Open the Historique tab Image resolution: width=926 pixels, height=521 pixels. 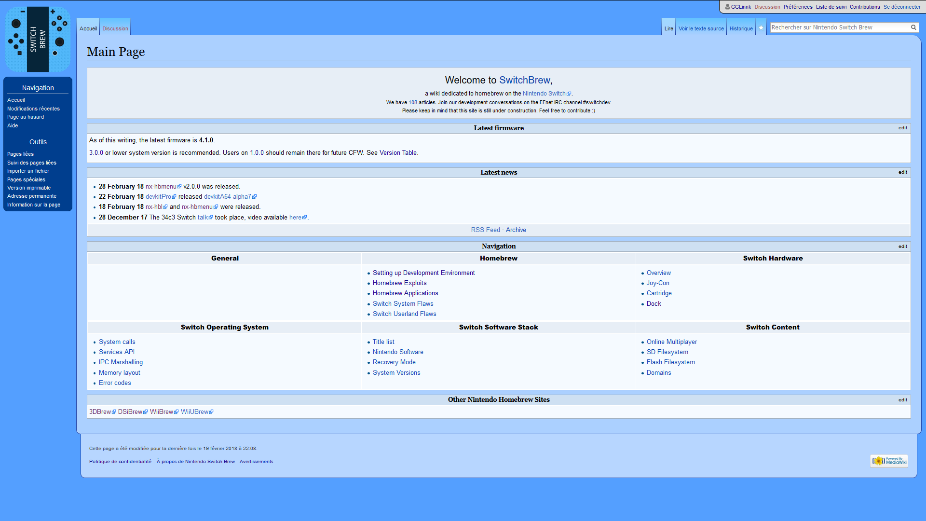[741, 28]
